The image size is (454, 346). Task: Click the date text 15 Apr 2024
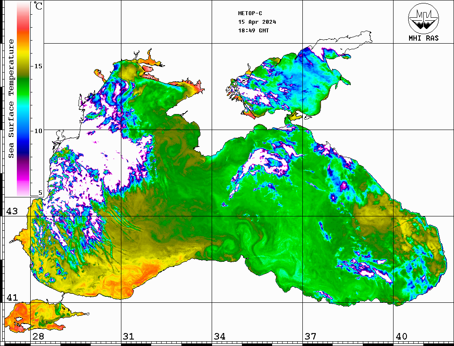[257, 22]
